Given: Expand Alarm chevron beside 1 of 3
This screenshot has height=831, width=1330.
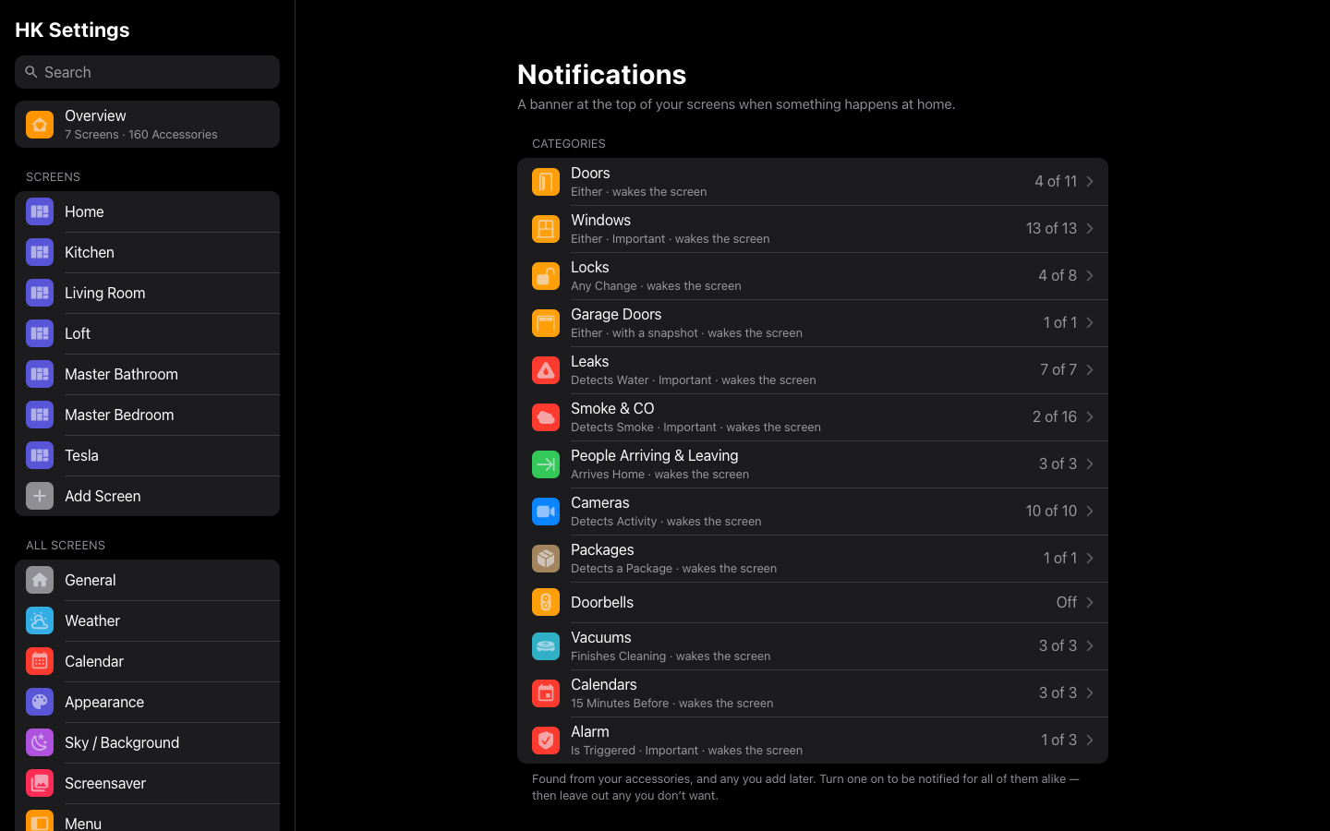Looking at the screenshot, I should (x=1090, y=741).
